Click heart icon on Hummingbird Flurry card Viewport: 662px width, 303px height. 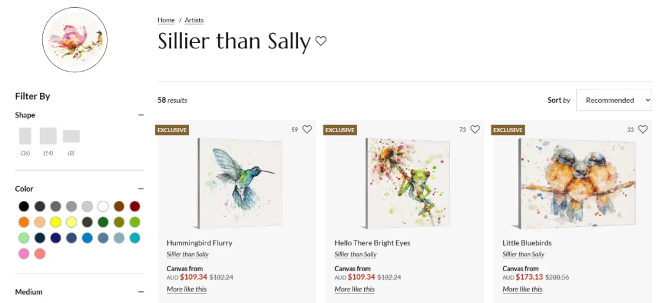[x=307, y=129]
